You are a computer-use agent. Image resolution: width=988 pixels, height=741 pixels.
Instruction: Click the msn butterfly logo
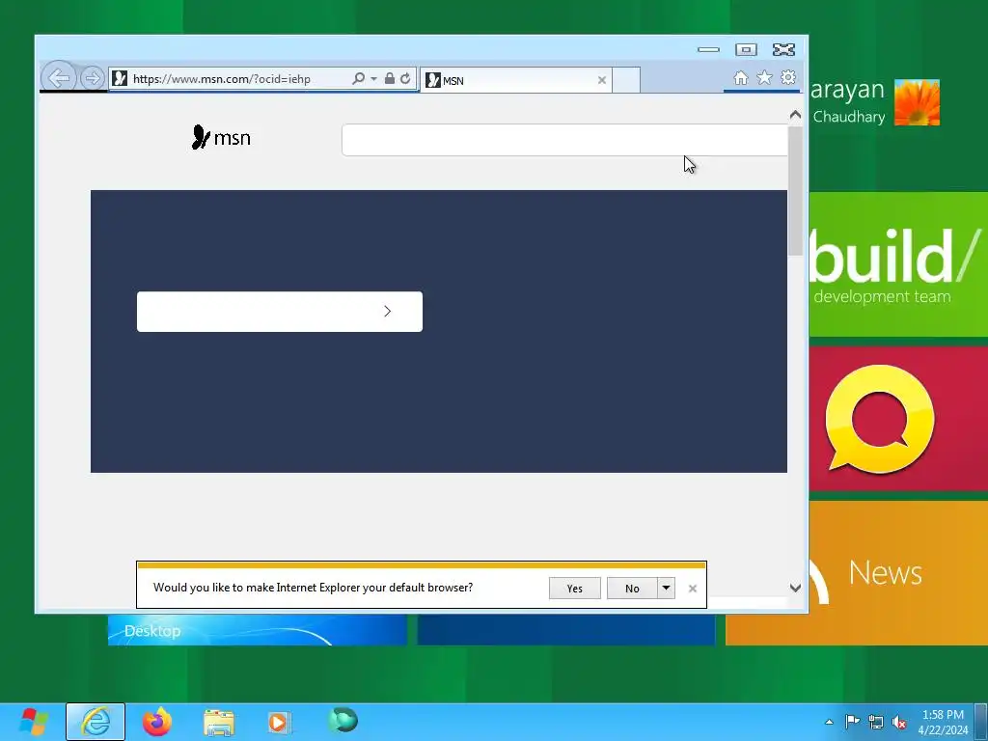(x=221, y=137)
